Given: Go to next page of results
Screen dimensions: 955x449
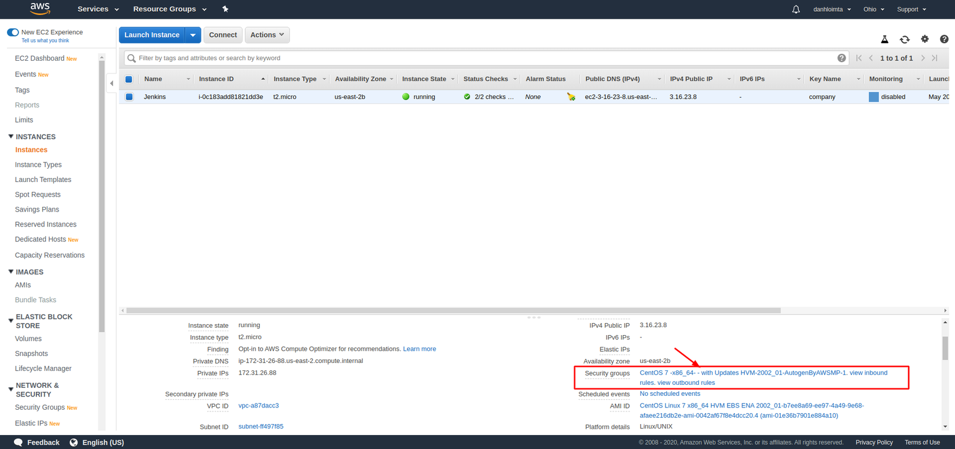Looking at the screenshot, I should [x=923, y=58].
